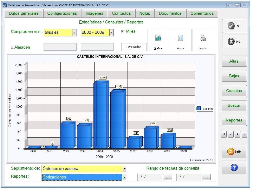Image resolution: width=253 pixels, height=189 pixels.
Task: Click the Estadísticas / Consultas / Reportes heading
Action: pos(111,22)
